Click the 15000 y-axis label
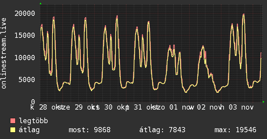Screen dimensions: 267x139 (x=25, y=35)
